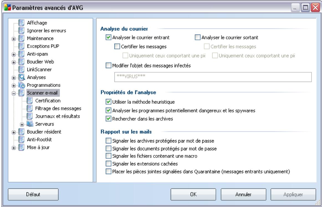Click the Mise à jour icon
Viewport: 322px width, 207px height.
click(x=21, y=148)
